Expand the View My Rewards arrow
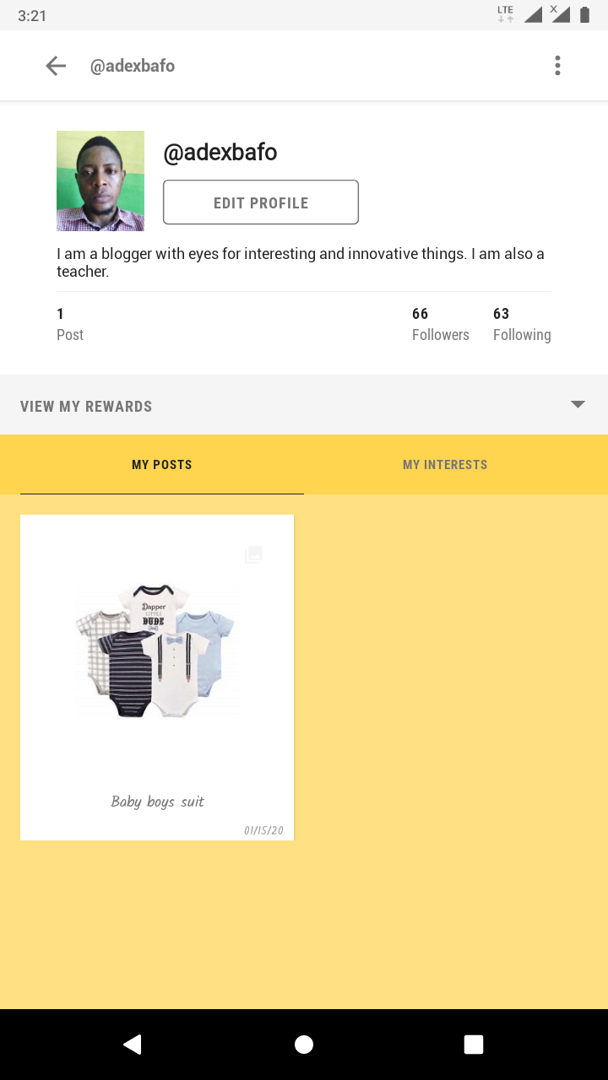 click(x=578, y=405)
